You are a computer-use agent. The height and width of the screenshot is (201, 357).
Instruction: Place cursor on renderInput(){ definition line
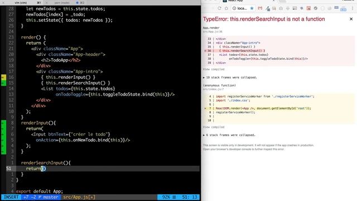click(38, 123)
